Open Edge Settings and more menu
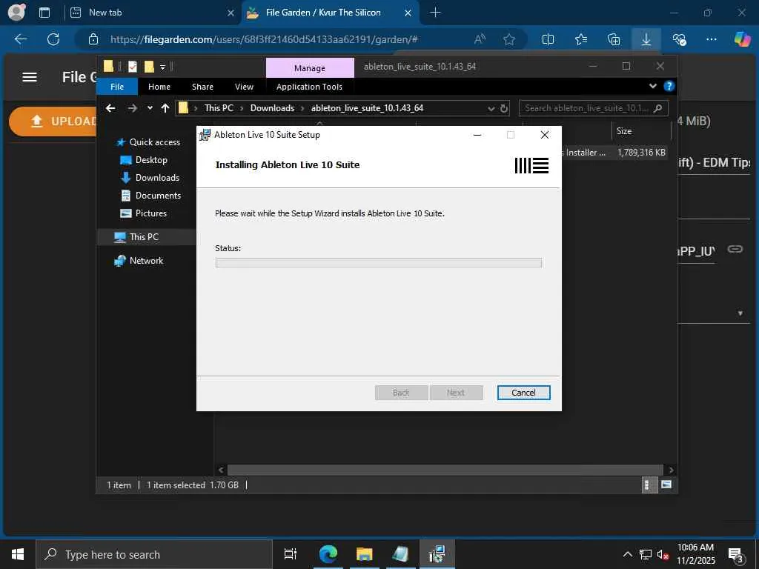The image size is (759, 569). tap(712, 39)
